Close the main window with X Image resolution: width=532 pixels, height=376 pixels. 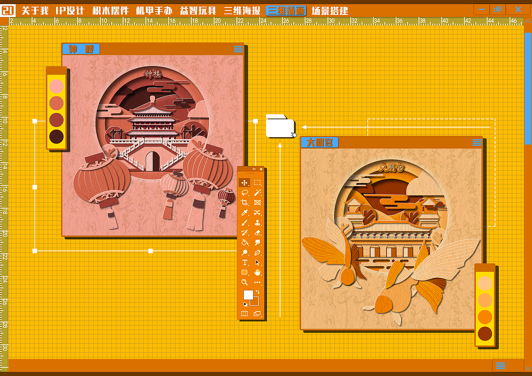[518, 10]
